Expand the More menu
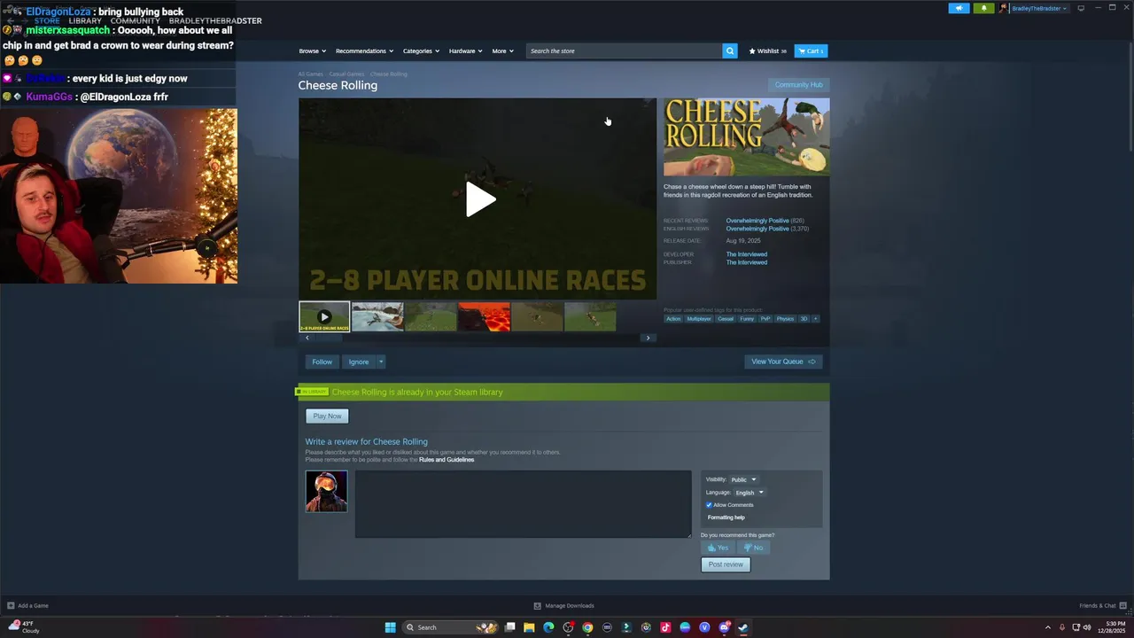Image resolution: width=1134 pixels, height=638 pixels. (x=502, y=51)
